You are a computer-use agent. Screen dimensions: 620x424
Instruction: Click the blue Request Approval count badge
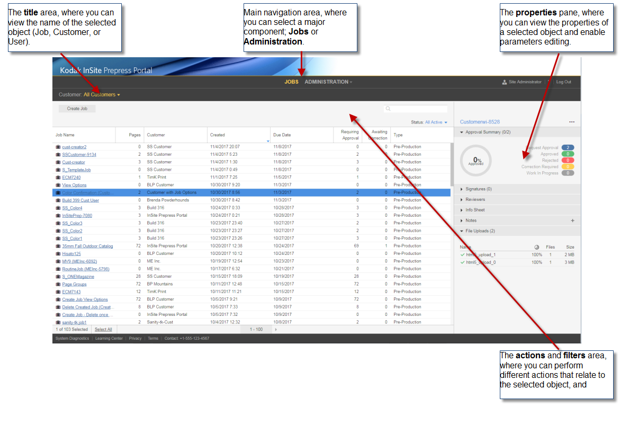pos(568,148)
